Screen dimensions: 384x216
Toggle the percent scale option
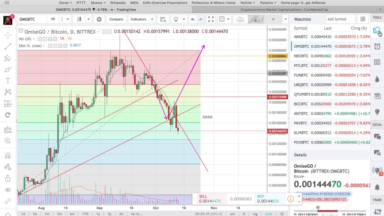point(244,214)
